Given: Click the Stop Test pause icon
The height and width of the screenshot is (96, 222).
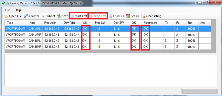Looking at the screenshot, I should tap(91, 16).
